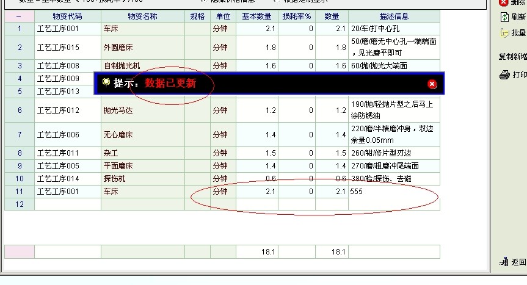Viewport: 527px width, 285px height.
Task: Click the minus cell in table header corner
Action: tap(19, 16)
